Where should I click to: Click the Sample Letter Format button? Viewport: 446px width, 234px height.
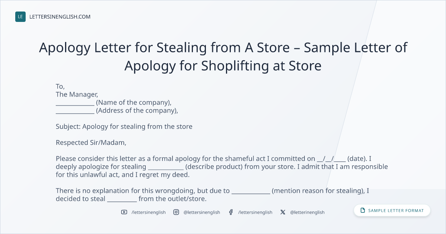coord(392,211)
